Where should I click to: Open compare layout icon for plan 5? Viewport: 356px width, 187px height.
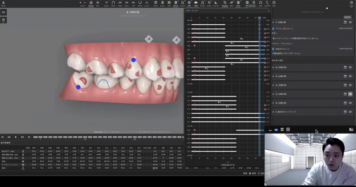[x=345, y=76]
